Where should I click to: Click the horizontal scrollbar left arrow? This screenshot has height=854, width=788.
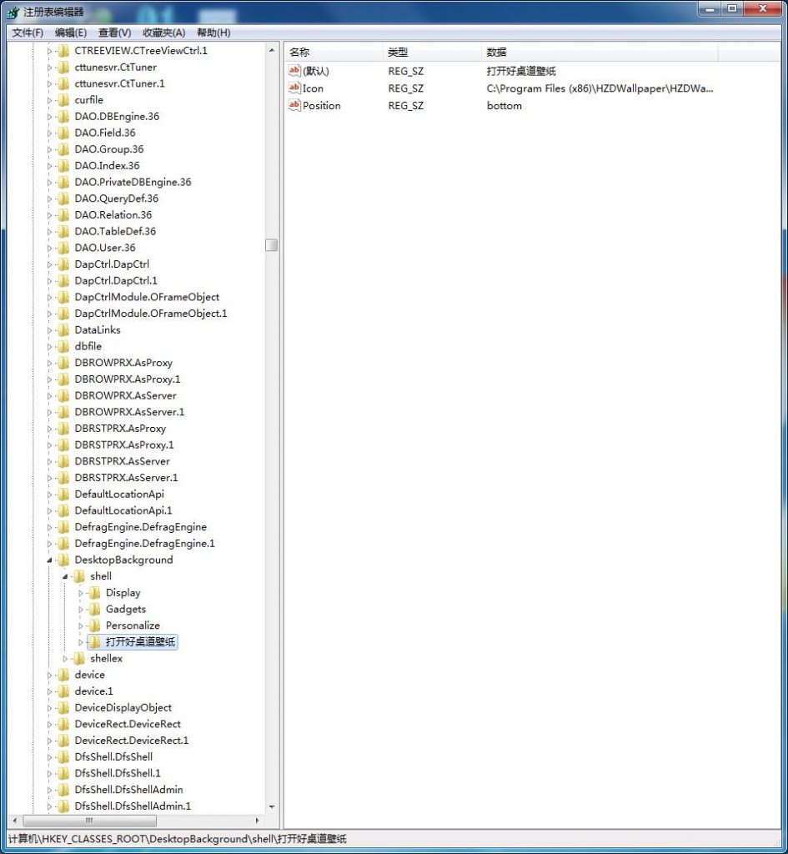(15, 821)
